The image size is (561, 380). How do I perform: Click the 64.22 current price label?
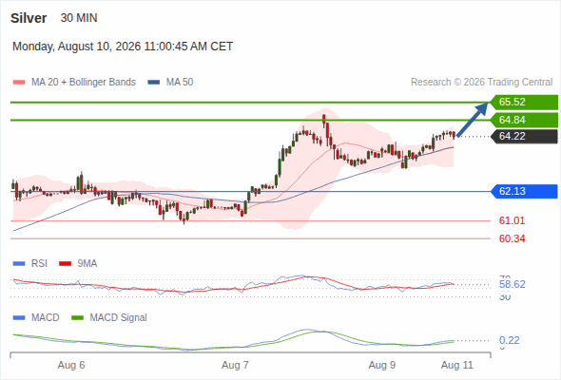click(x=524, y=136)
